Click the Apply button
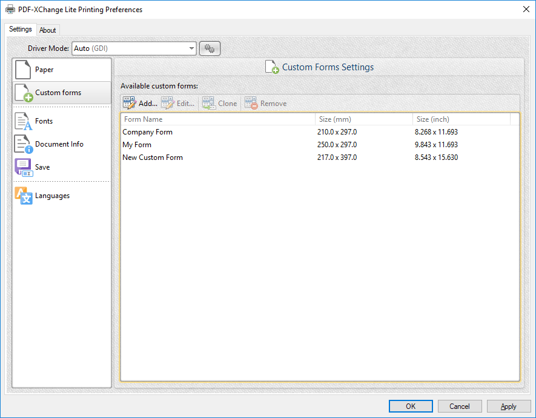 tap(509, 406)
